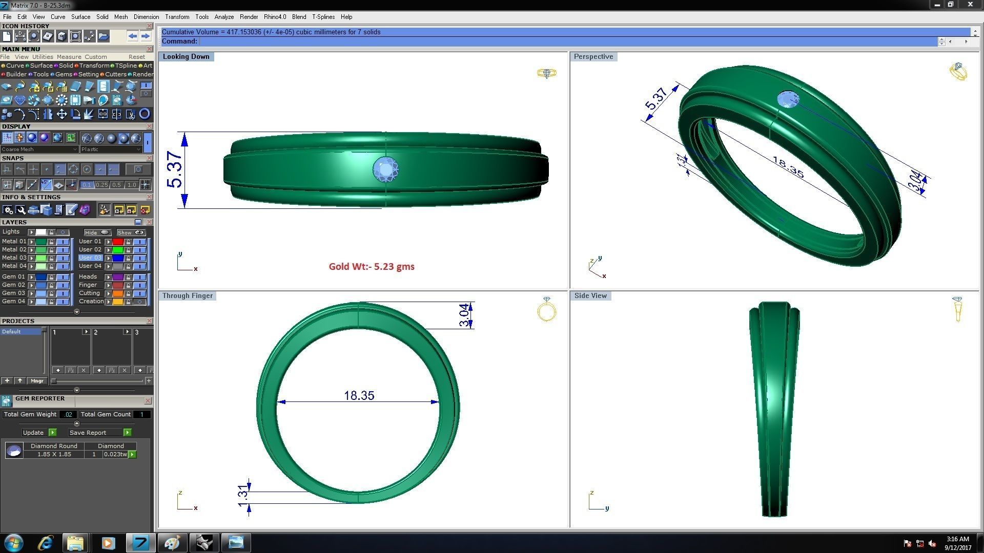The width and height of the screenshot is (984, 553).
Task: Toggle the 0.5 grid snap increment
Action: [x=117, y=185]
